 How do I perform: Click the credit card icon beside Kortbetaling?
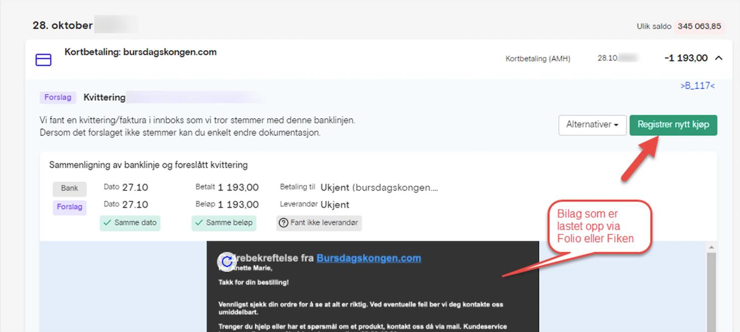(43, 59)
